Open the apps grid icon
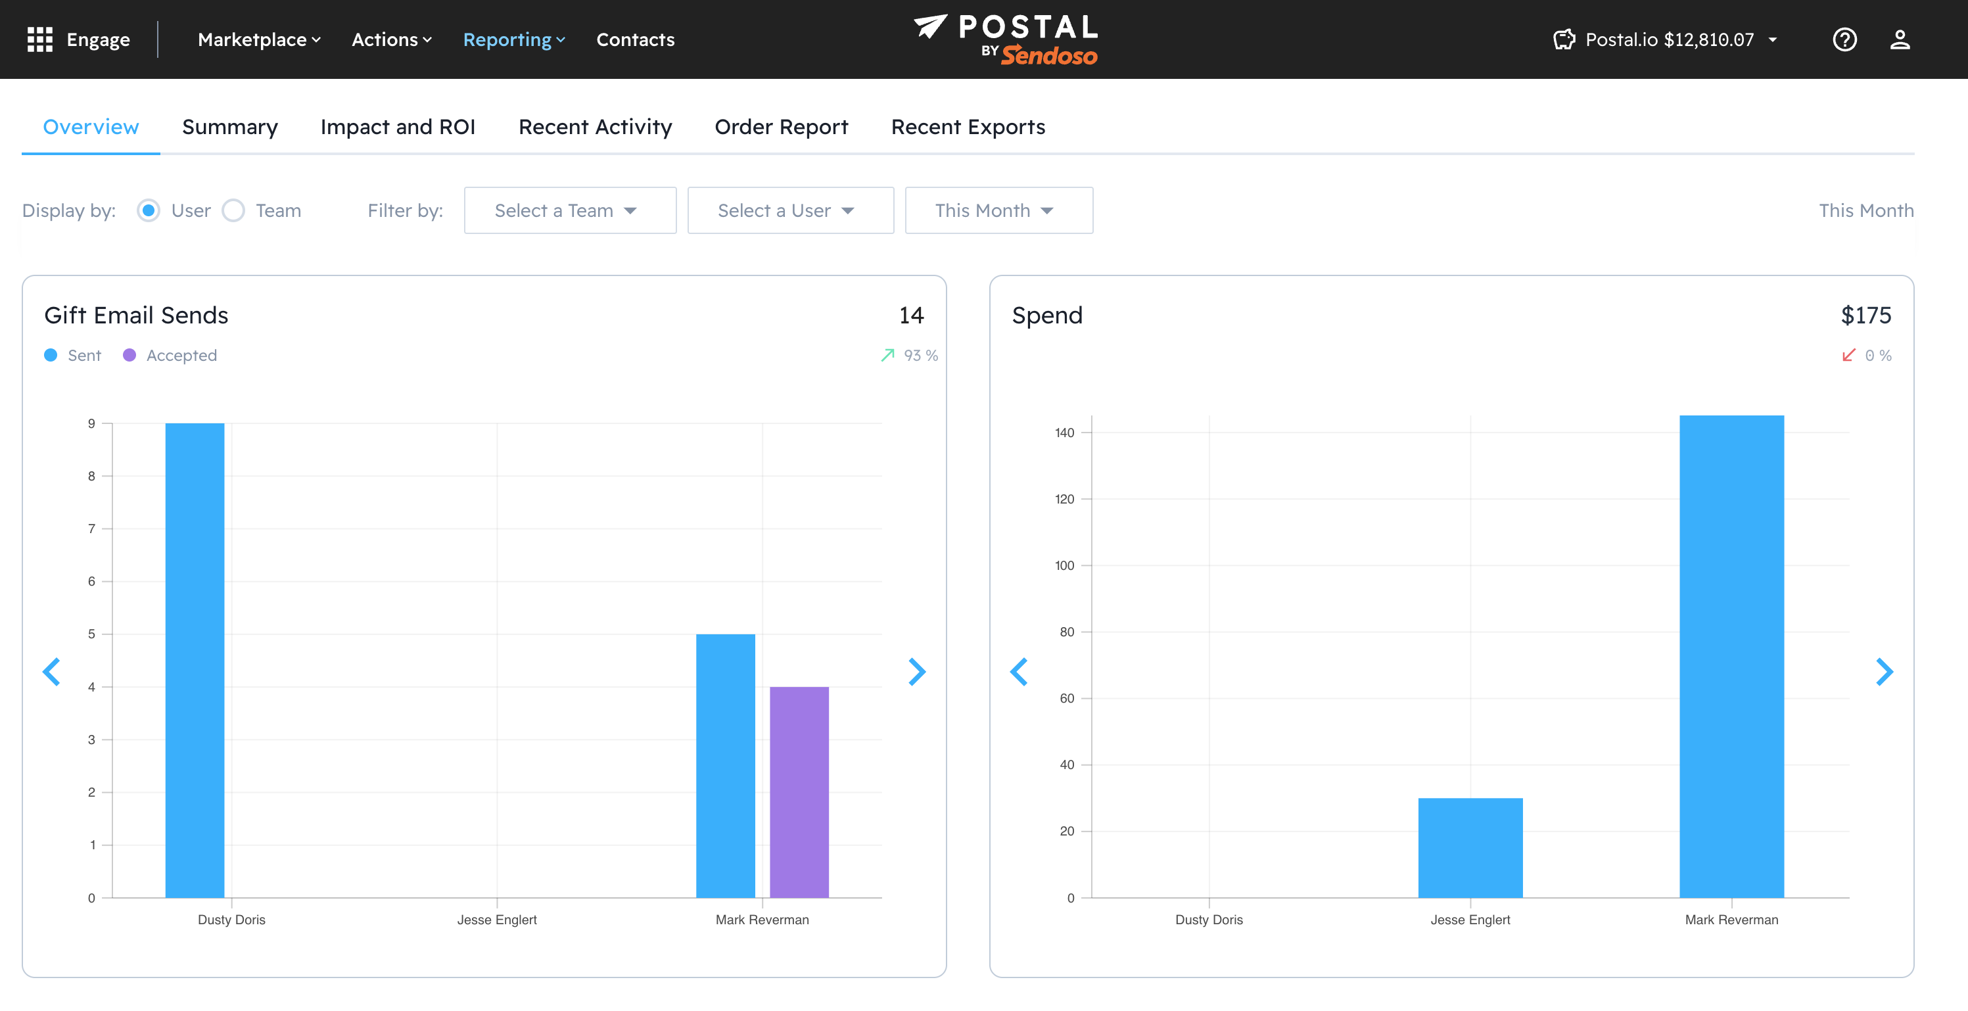This screenshot has width=1968, height=1011. (39, 39)
